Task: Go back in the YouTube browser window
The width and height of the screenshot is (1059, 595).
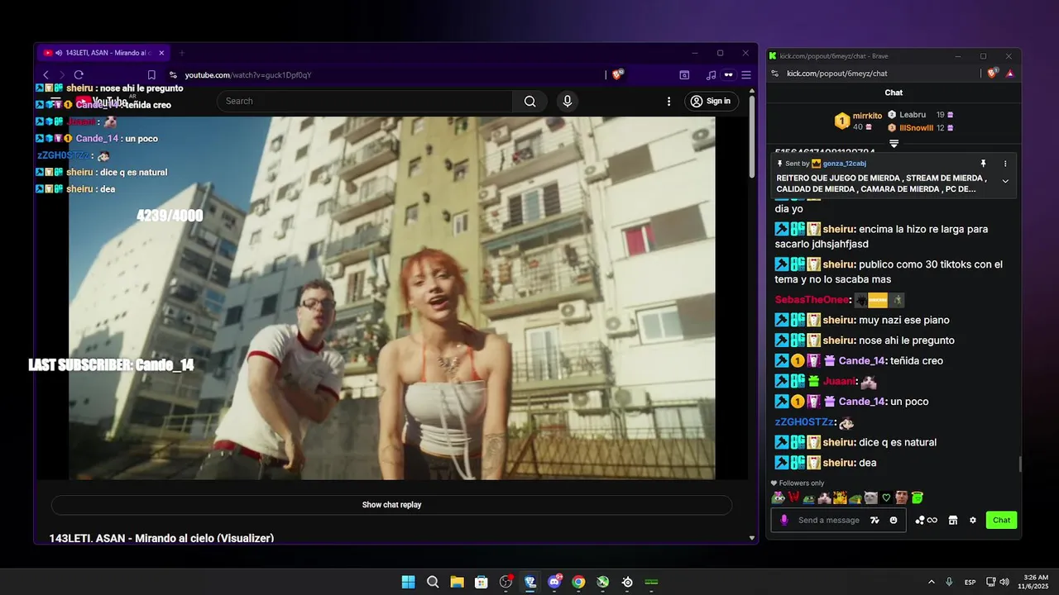Action: (46, 74)
